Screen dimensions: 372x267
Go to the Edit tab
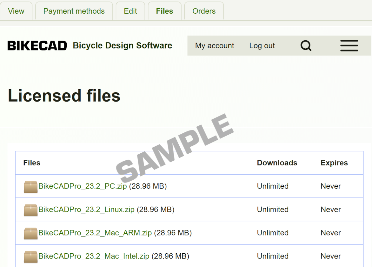tap(130, 11)
